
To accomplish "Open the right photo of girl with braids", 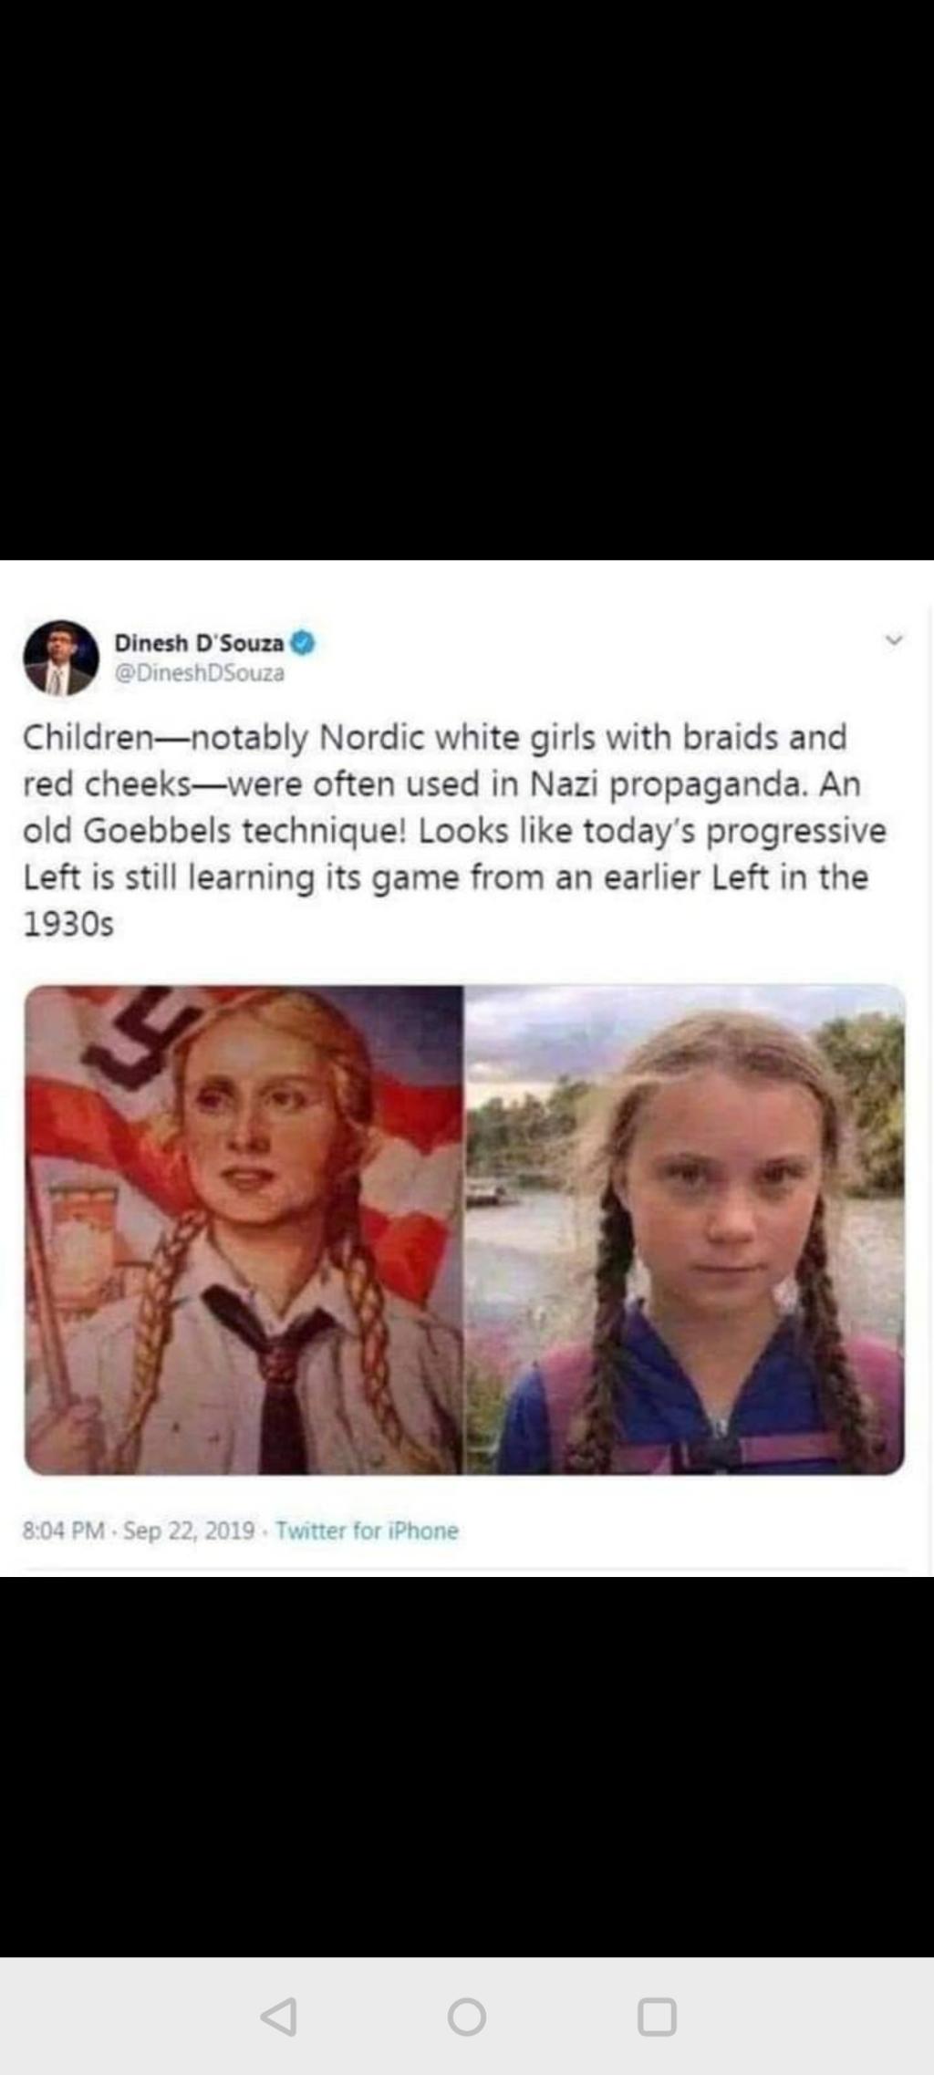I will 685,1229.
